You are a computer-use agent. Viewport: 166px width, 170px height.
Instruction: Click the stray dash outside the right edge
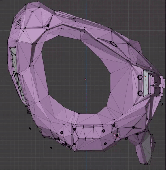pos(162,104)
